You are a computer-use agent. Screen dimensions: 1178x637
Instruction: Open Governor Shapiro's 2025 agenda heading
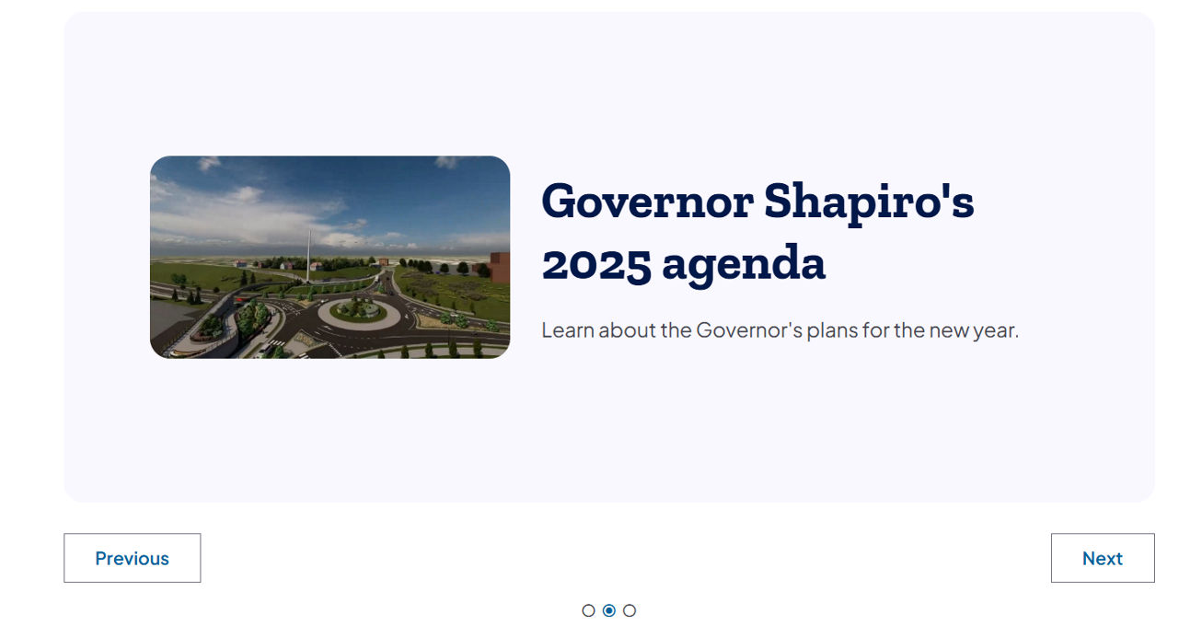point(757,232)
